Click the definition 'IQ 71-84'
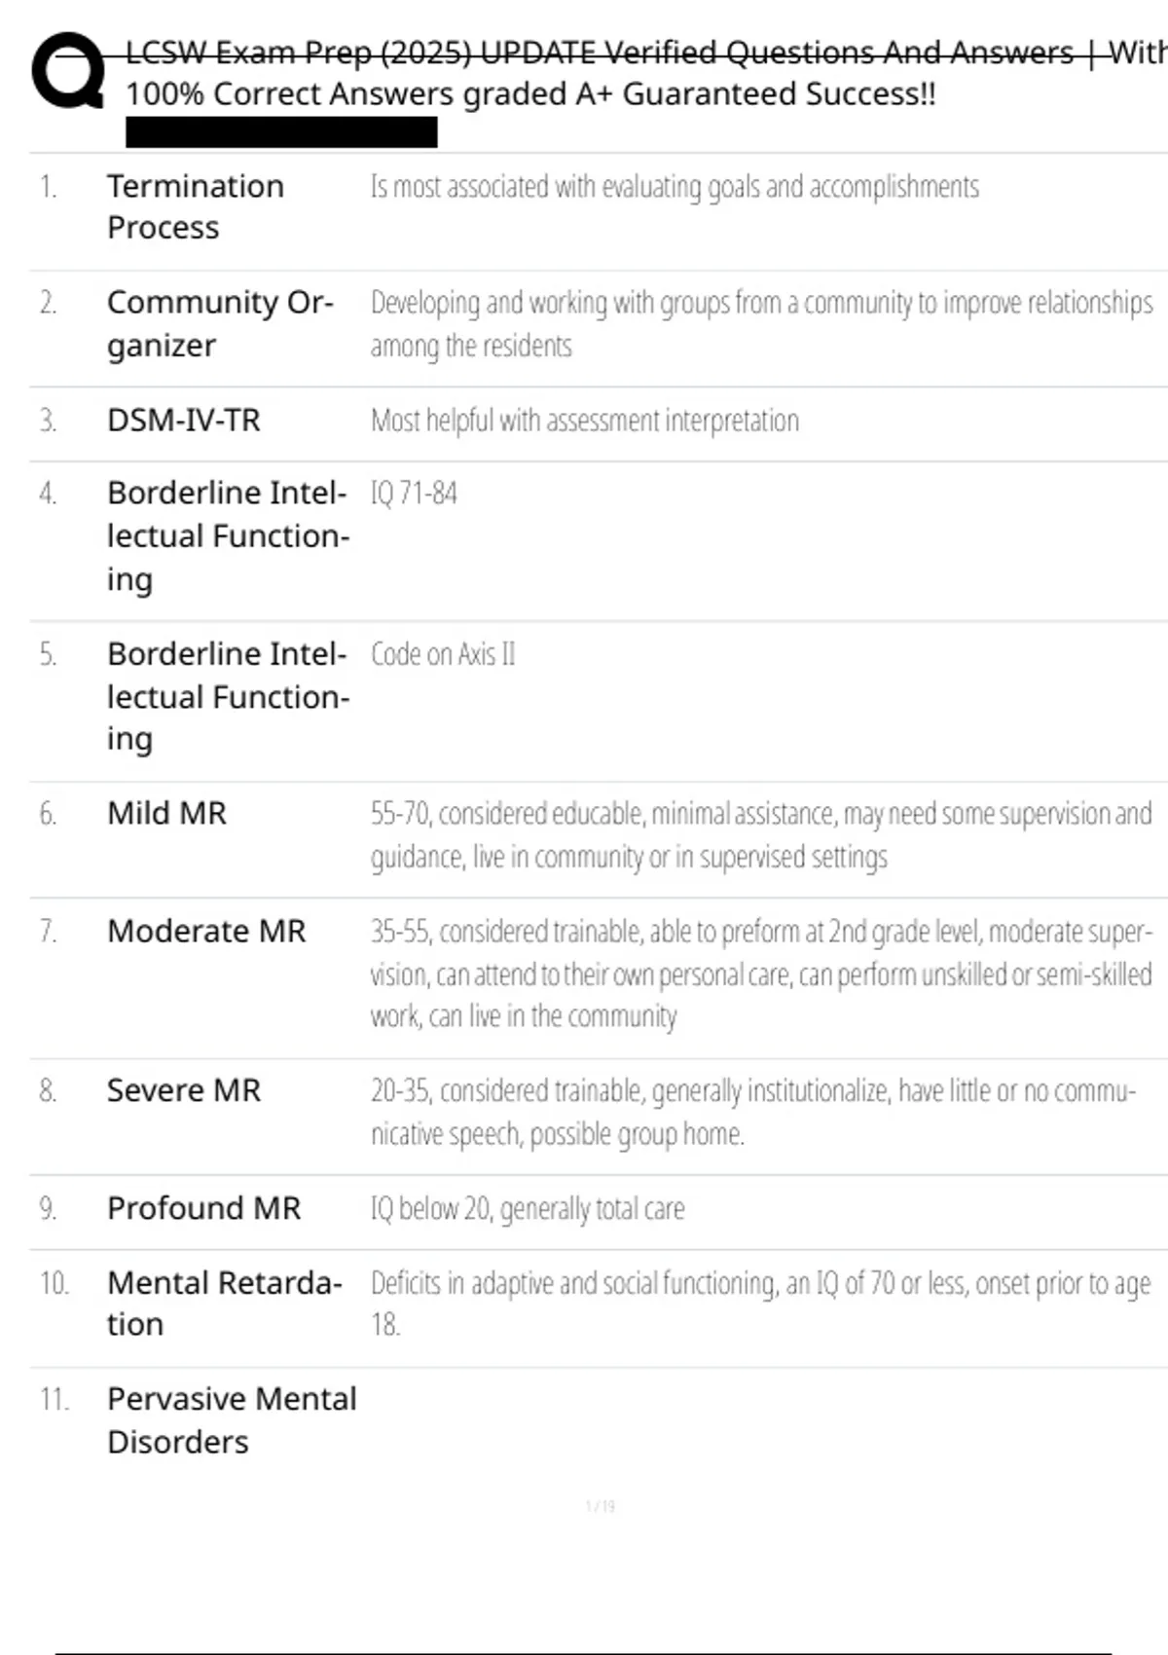This screenshot has height=1655, width=1168. click(414, 494)
